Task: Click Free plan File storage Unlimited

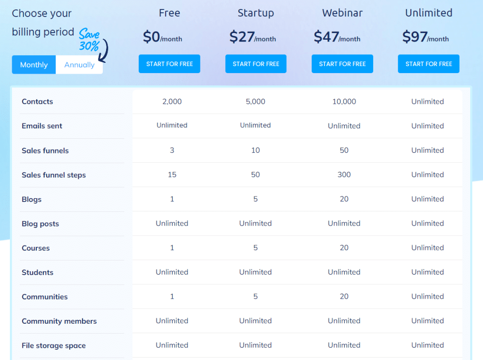Action: (172, 345)
